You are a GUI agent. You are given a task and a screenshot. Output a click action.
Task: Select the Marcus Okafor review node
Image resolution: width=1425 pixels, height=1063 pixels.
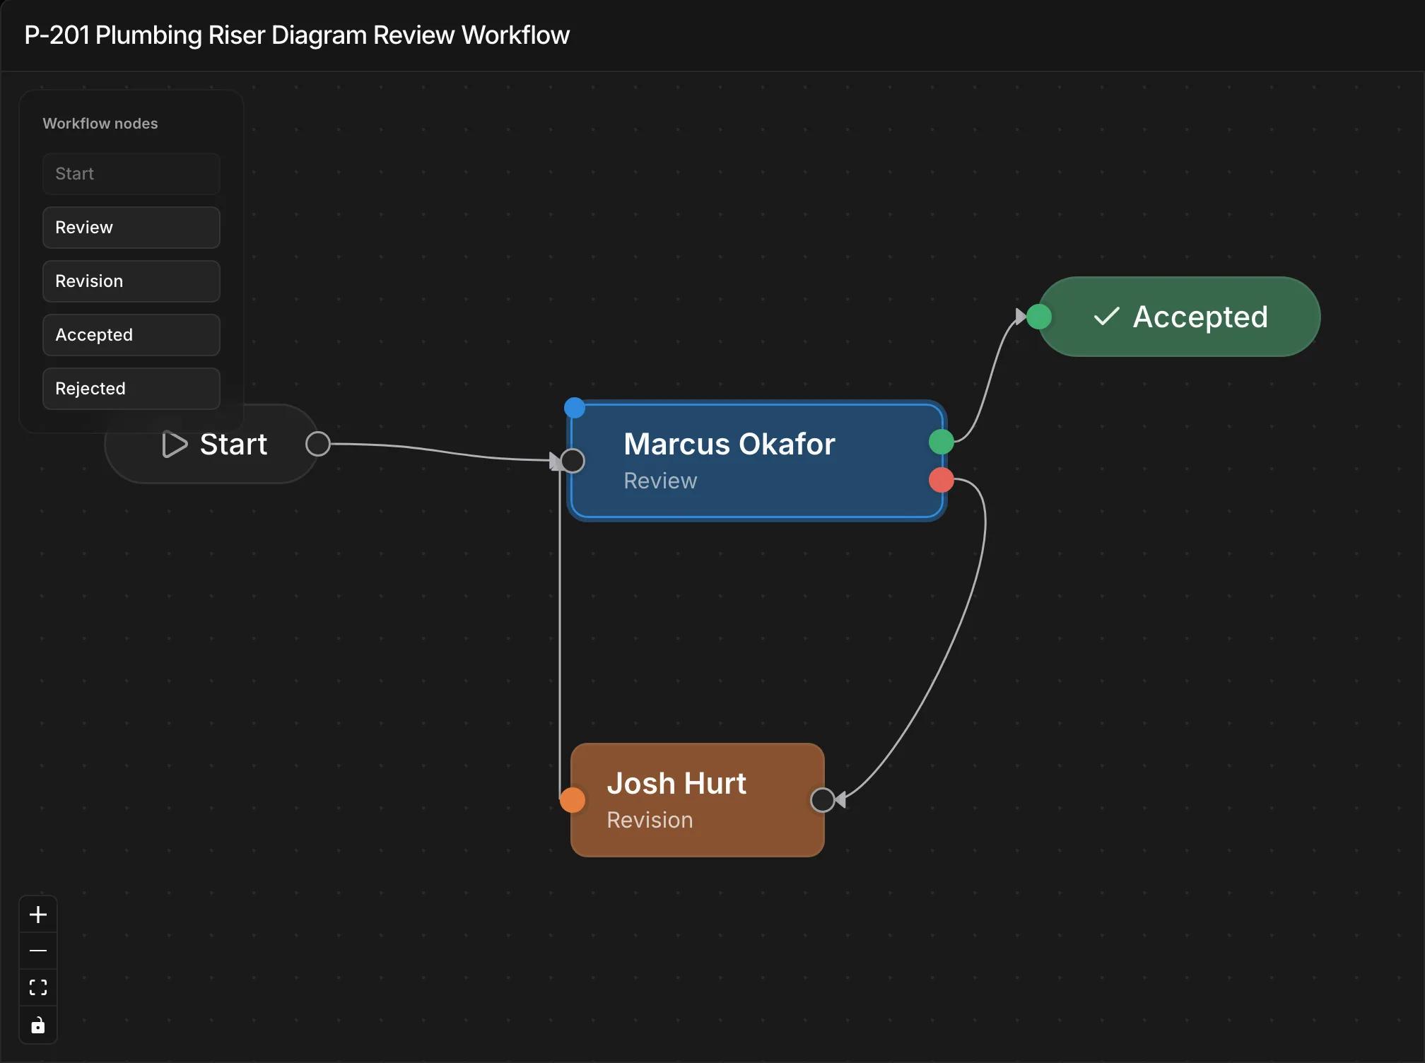(x=756, y=461)
